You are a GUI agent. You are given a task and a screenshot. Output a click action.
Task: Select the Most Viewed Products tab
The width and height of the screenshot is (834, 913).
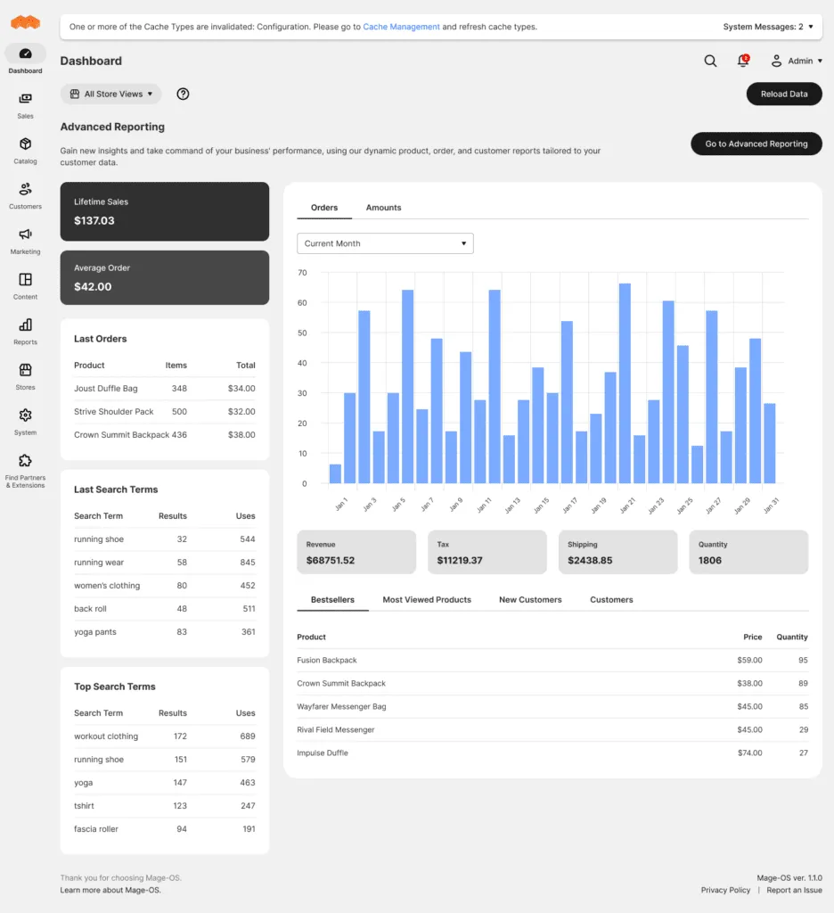pyautogui.click(x=427, y=600)
